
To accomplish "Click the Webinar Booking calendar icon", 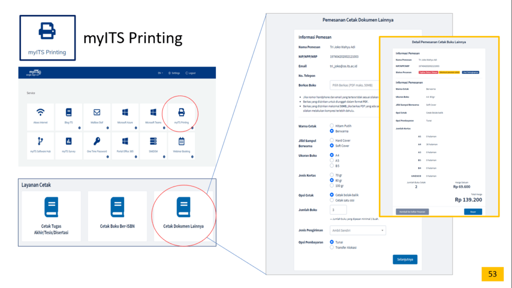I will click(181, 141).
